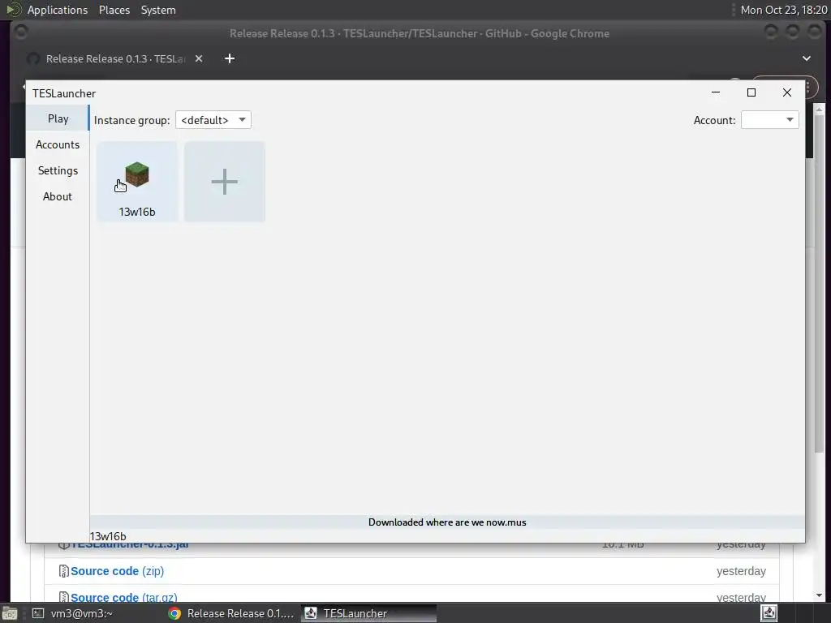Maximize the TESLauncher window
Viewport: 831px width, 623px height.
(x=751, y=92)
